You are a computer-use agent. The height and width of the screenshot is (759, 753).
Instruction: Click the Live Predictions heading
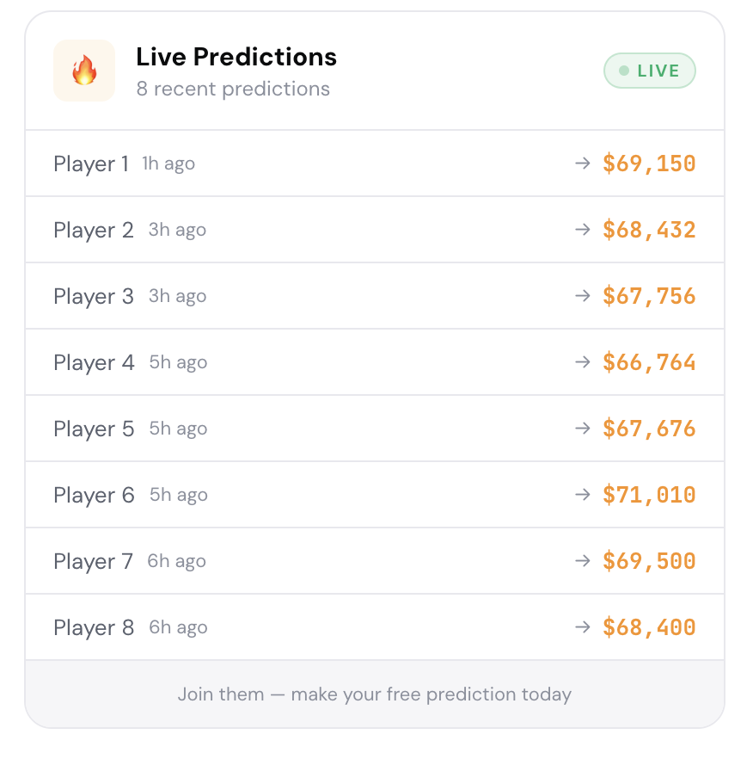pos(236,57)
